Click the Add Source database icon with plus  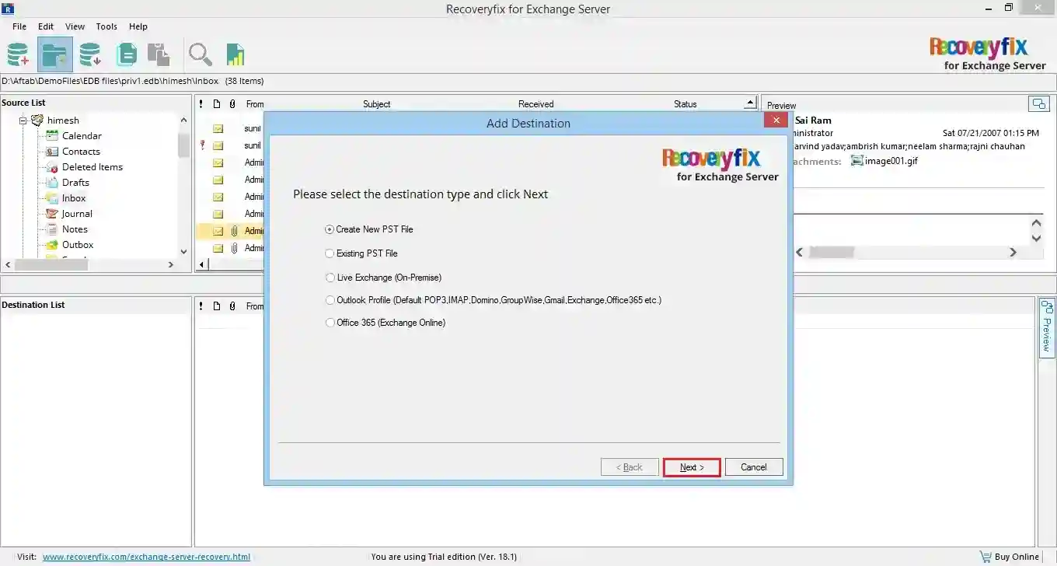18,54
